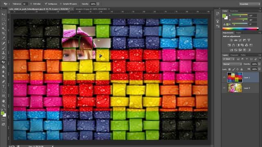Select the Layer 1 thumbnail
This screenshot has width=262, height=147.
[x=235, y=77]
